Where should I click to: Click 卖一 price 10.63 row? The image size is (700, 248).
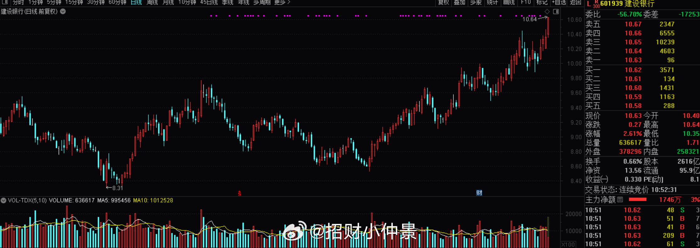[x=642, y=60]
